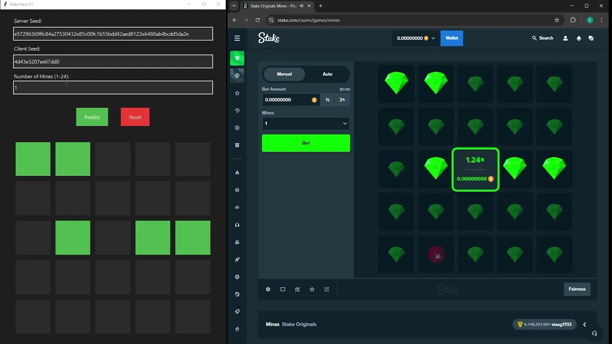Open the Stake notifications bell
The height and width of the screenshot is (344, 612).
[579, 38]
